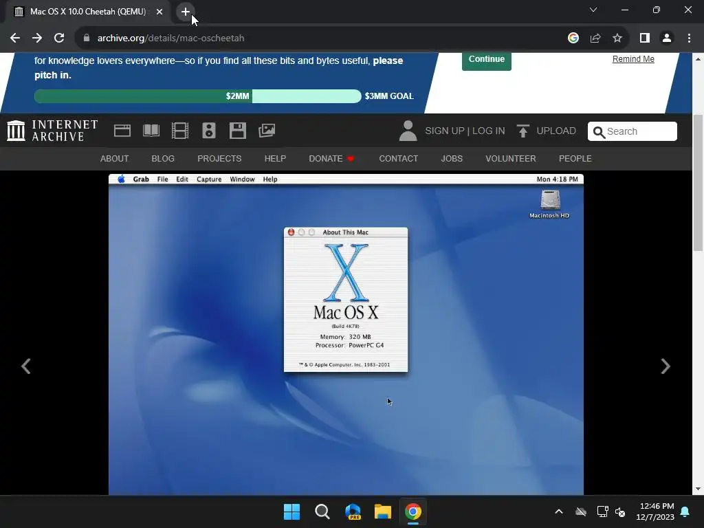Viewport: 704px width, 528px height.
Task: Click the Mac OS X Cheetah screenshot image
Action: coord(346,335)
